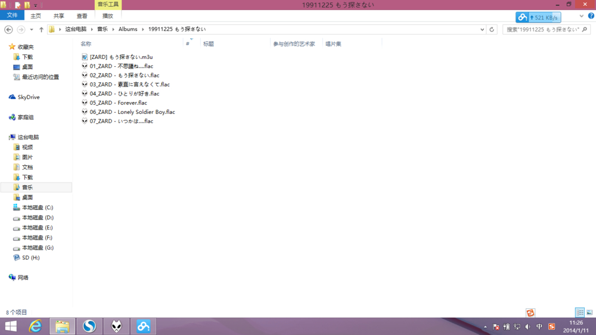Open the 文件 ribbon tab

pos(12,15)
